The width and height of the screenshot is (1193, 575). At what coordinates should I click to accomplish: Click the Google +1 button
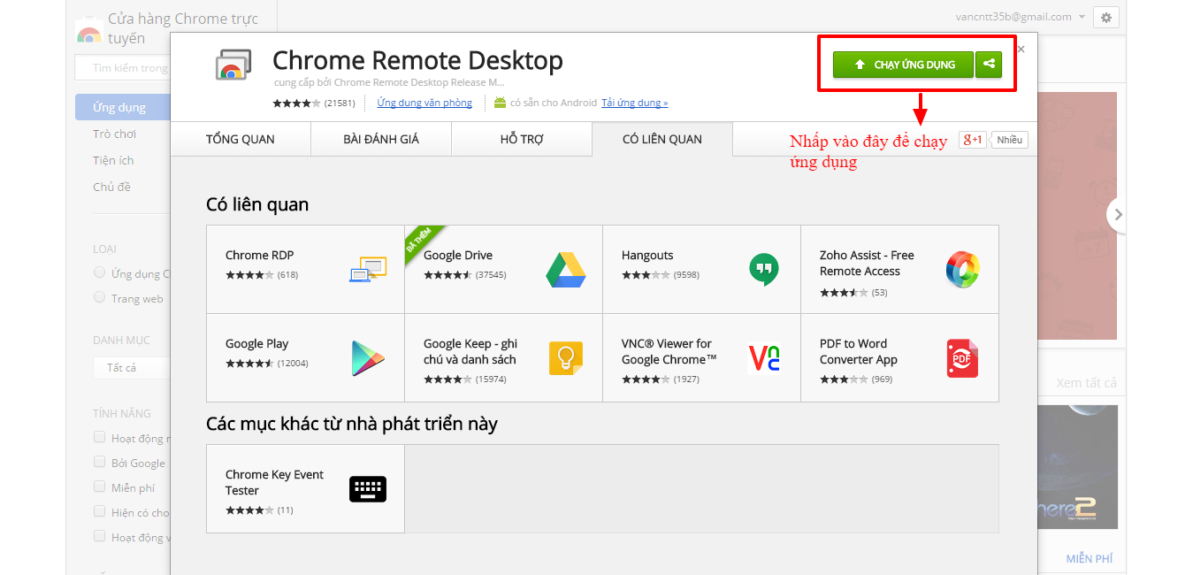click(x=973, y=140)
